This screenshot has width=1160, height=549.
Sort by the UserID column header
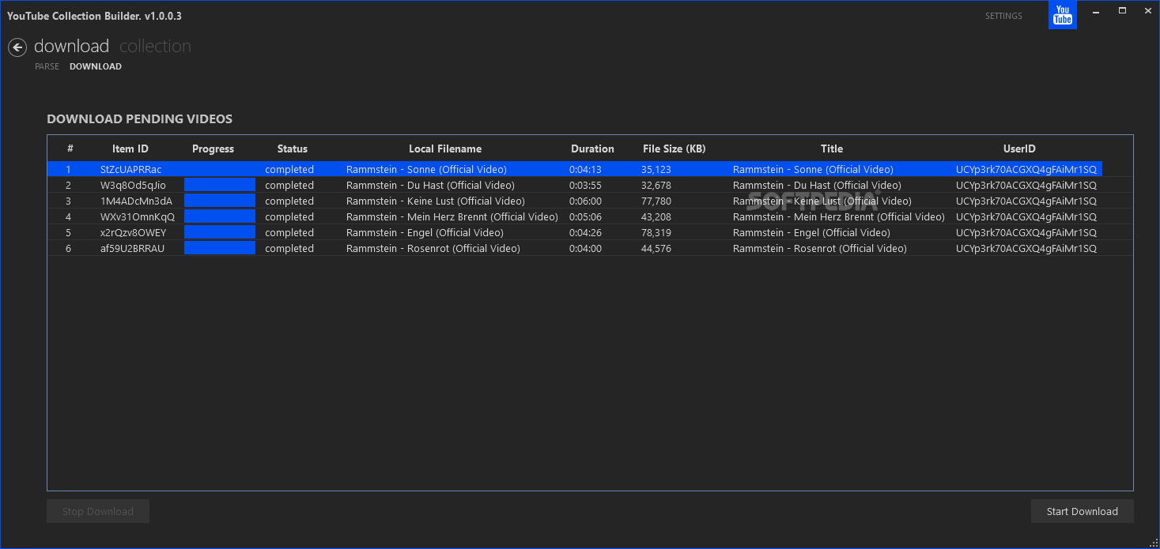point(1019,149)
